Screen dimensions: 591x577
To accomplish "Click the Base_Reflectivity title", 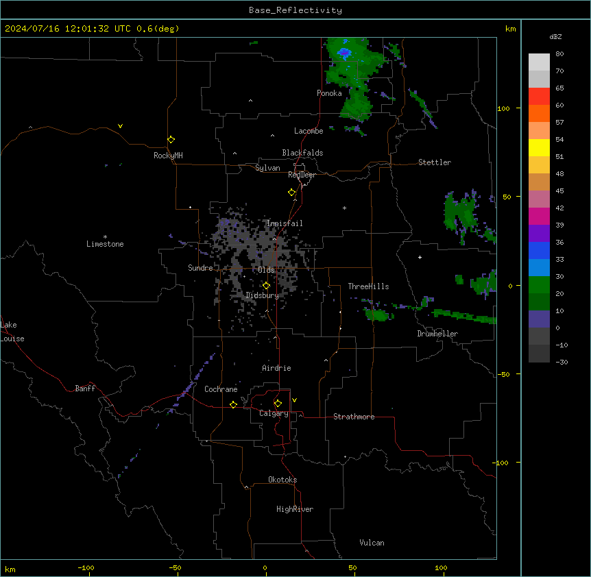I will tap(295, 10).
